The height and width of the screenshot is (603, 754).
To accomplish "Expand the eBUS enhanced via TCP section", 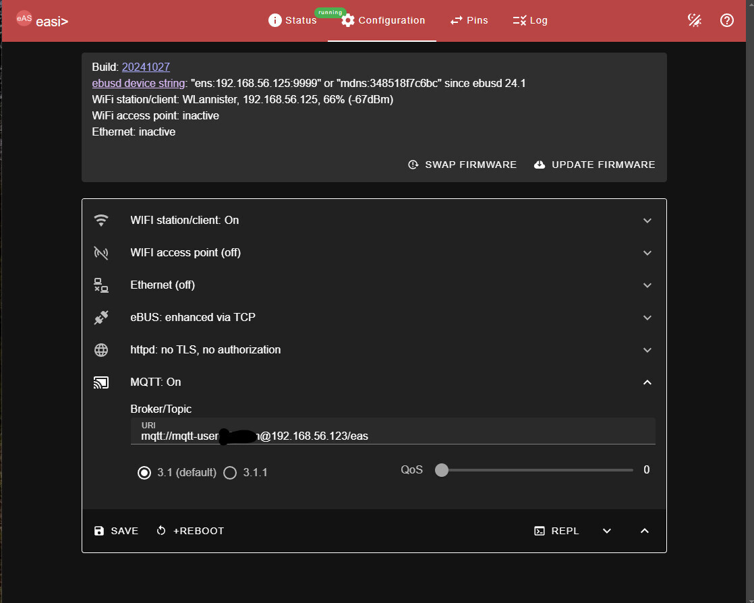I will click(x=647, y=318).
